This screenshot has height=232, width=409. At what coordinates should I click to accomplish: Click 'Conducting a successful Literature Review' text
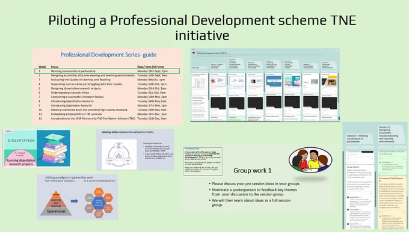77,97
